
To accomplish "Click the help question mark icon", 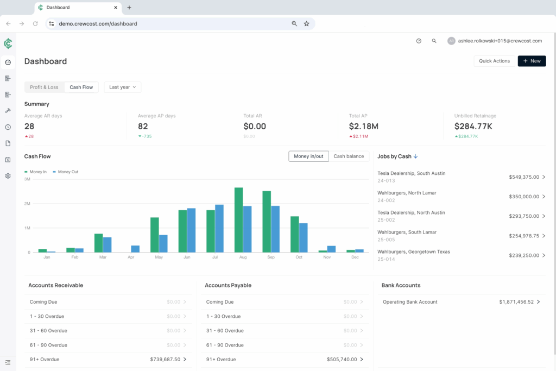I will click(419, 41).
